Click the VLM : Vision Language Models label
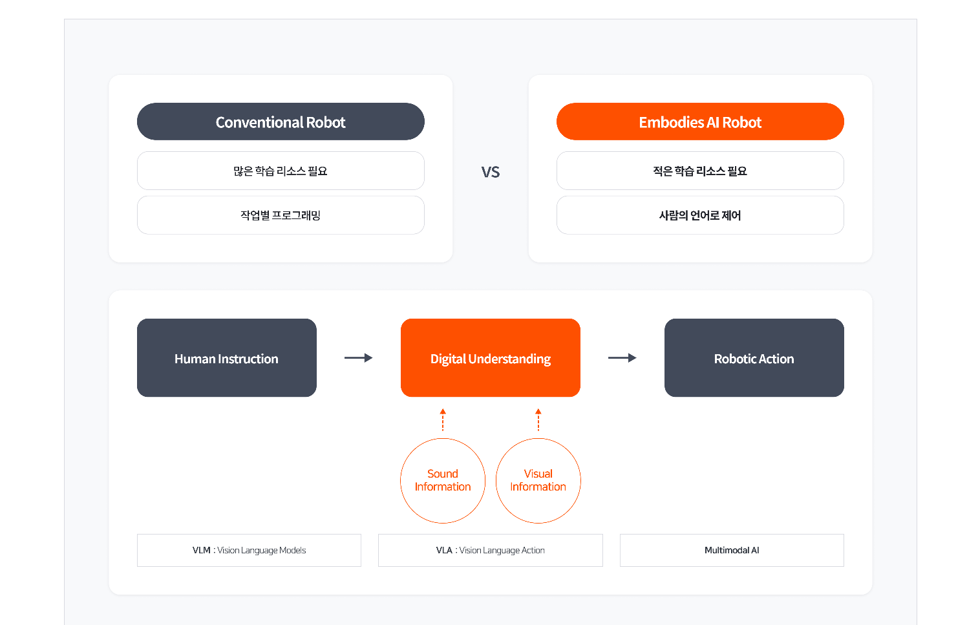The width and height of the screenshot is (978, 625). point(249,550)
